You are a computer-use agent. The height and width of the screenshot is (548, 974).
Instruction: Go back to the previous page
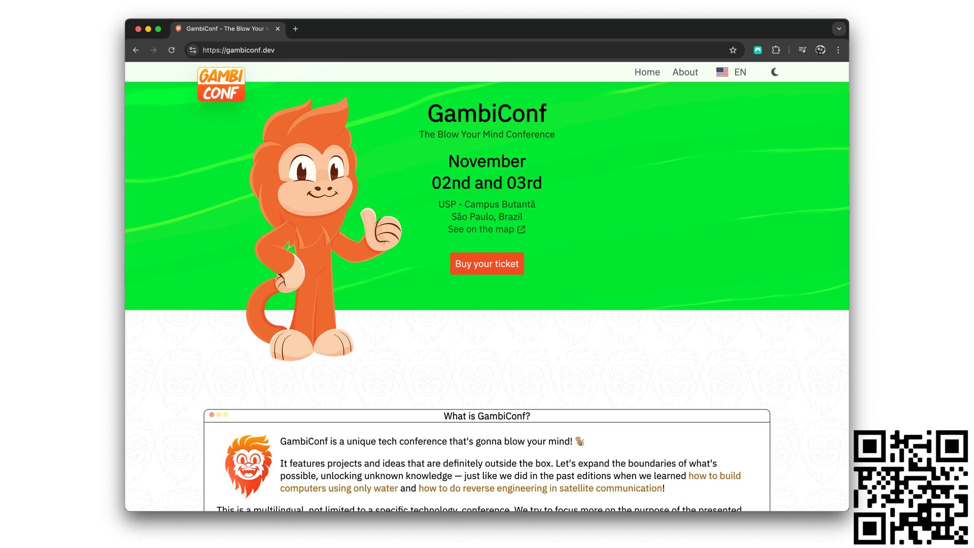pos(136,50)
